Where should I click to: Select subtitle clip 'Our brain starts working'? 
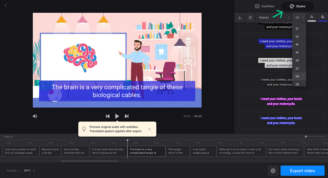(285, 151)
